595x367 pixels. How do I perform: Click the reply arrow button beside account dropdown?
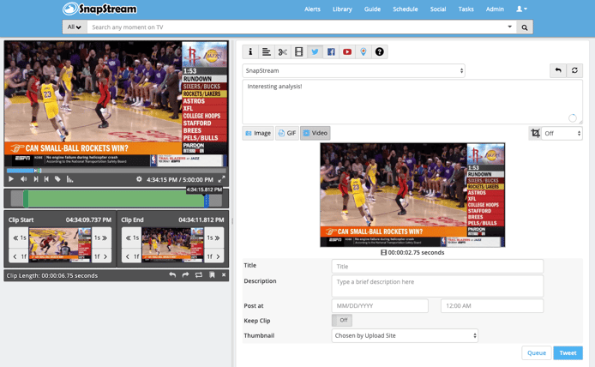click(558, 70)
